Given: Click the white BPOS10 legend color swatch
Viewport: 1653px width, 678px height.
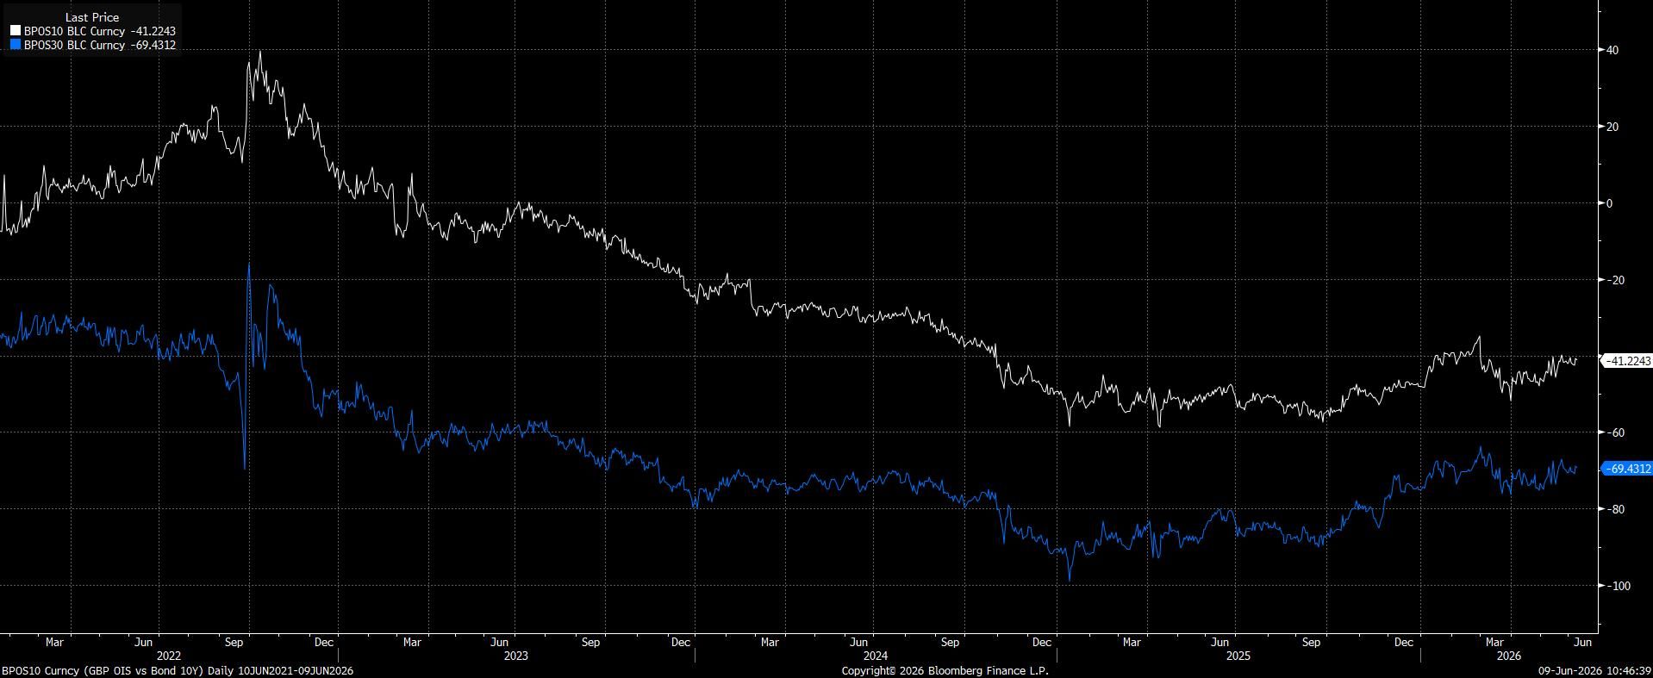Looking at the screenshot, I should pyautogui.click(x=16, y=31).
